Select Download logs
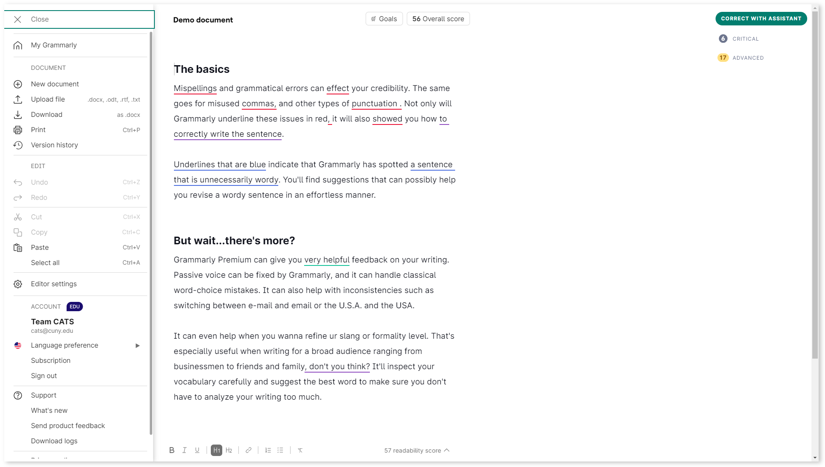The height and width of the screenshot is (467, 825). [x=54, y=441]
